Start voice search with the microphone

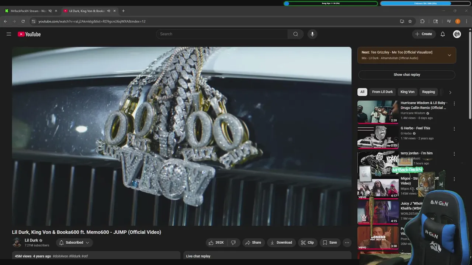(x=312, y=34)
